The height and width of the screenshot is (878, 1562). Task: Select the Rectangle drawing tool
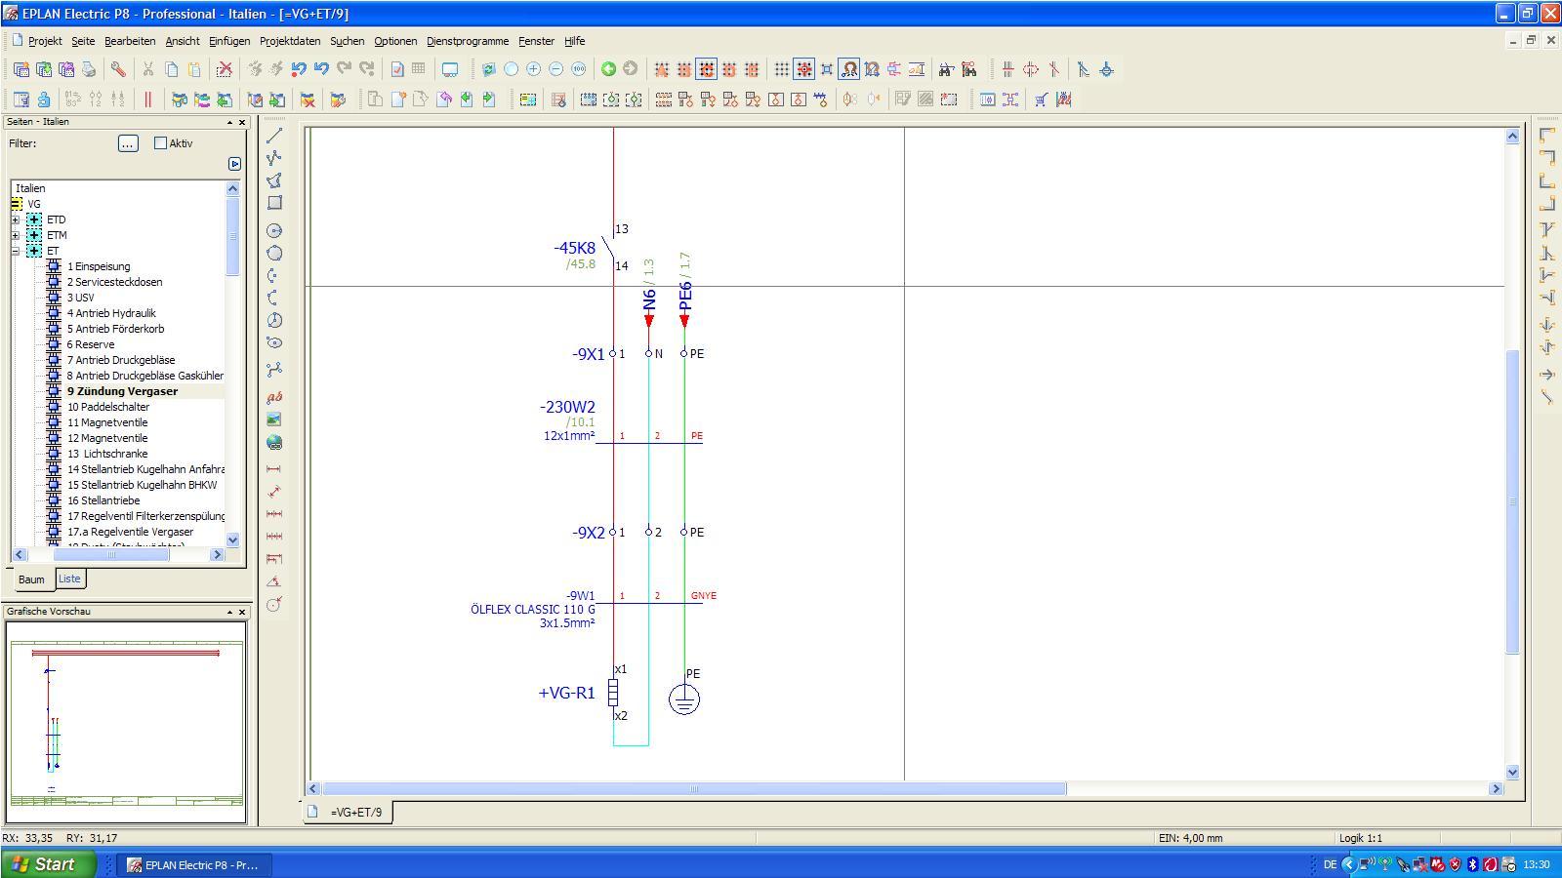click(274, 203)
